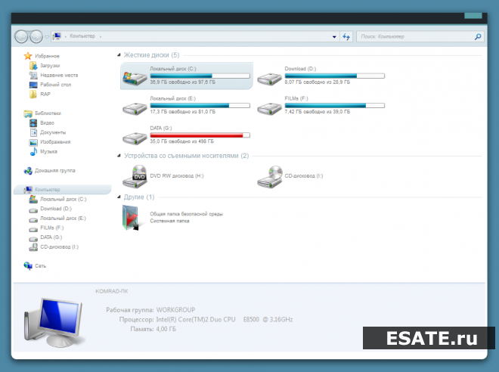
Task: Open the address bar history dropdown
Action: (x=334, y=36)
